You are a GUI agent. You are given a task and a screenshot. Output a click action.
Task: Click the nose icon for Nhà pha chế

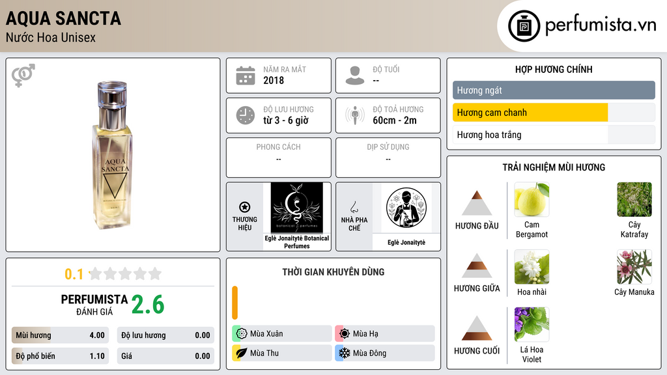(x=354, y=207)
